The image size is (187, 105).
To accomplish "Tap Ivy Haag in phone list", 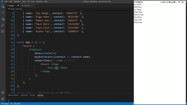I will (x=137, y=10).
